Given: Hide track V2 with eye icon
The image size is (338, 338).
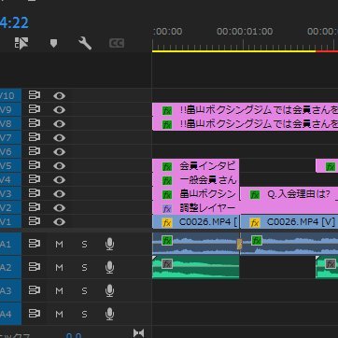Looking at the screenshot, I should tap(59, 207).
